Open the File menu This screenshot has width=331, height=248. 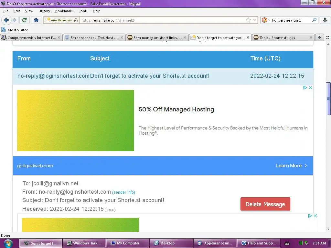5,11
